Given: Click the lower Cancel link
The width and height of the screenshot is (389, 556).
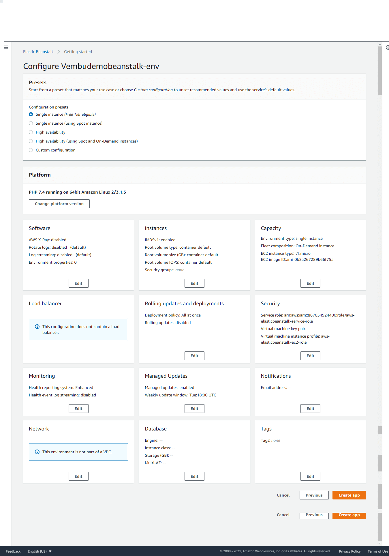Looking at the screenshot, I should click(x=283, y=515).
